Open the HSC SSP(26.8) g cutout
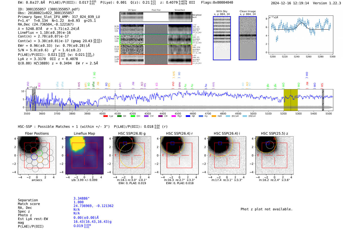This screenshot has height=244, width=359. pos(132,155)
